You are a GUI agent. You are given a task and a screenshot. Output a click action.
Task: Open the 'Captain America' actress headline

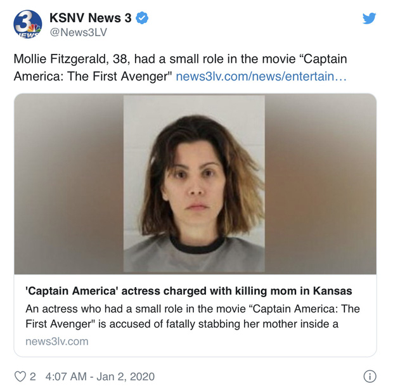[x=189, y=291]
